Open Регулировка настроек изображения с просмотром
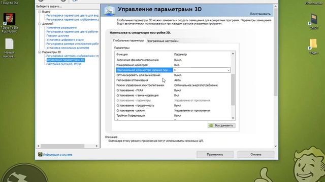The image size is (325, 182). click(73, 56)
